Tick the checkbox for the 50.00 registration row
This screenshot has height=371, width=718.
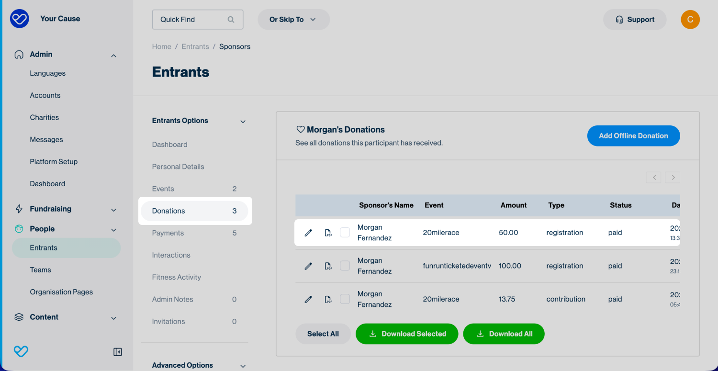[345, 233]
